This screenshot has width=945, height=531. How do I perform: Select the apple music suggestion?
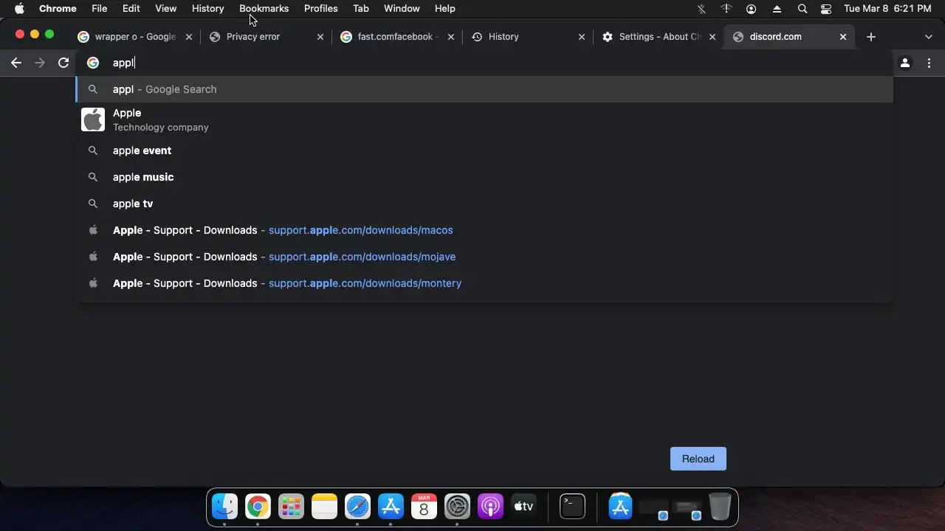click(484, 177)
